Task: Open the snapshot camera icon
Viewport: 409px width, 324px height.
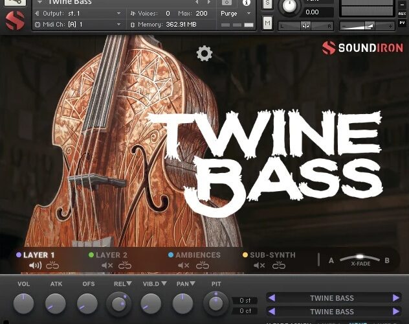Action: (x=227, y=2)
